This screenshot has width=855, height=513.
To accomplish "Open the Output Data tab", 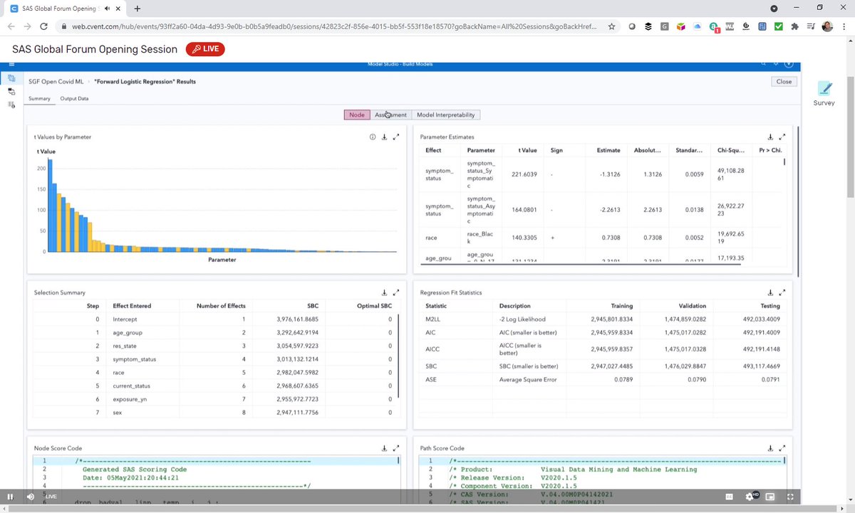I will tap(74, 98).
